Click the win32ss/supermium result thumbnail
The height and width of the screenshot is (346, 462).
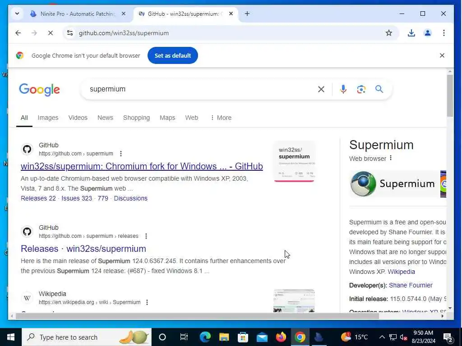(294, 162)
